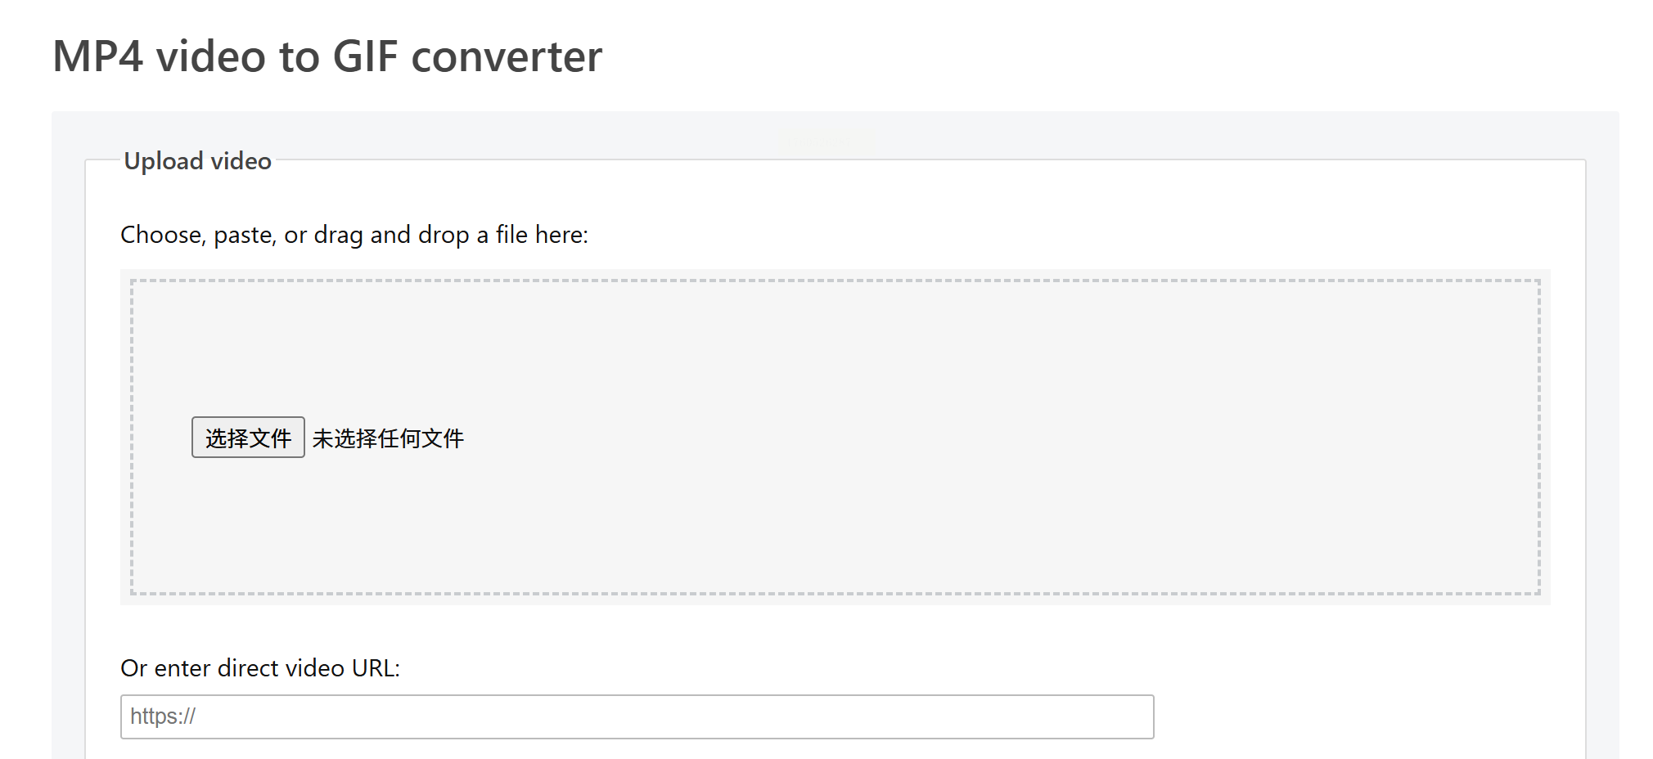This screenshot has width=1653, height=759.
Task: Click "direct video" in the URL label
Action: click(x=281, y=668)
